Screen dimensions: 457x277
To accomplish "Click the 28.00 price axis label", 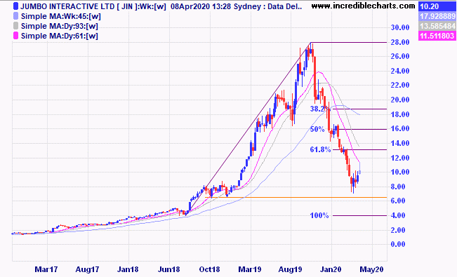I will 400,42.
